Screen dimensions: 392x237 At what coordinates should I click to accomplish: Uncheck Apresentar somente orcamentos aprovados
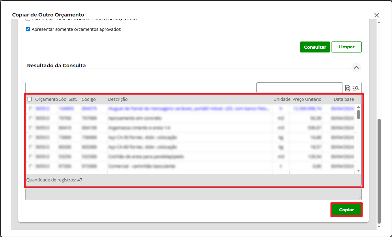point(28,29)
